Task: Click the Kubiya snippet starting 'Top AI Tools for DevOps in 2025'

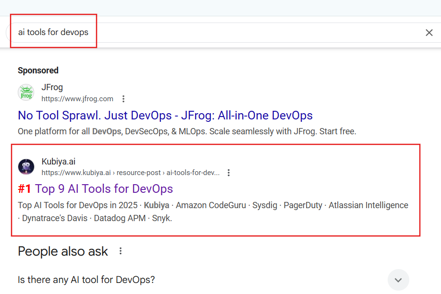Action: point(213,212)
